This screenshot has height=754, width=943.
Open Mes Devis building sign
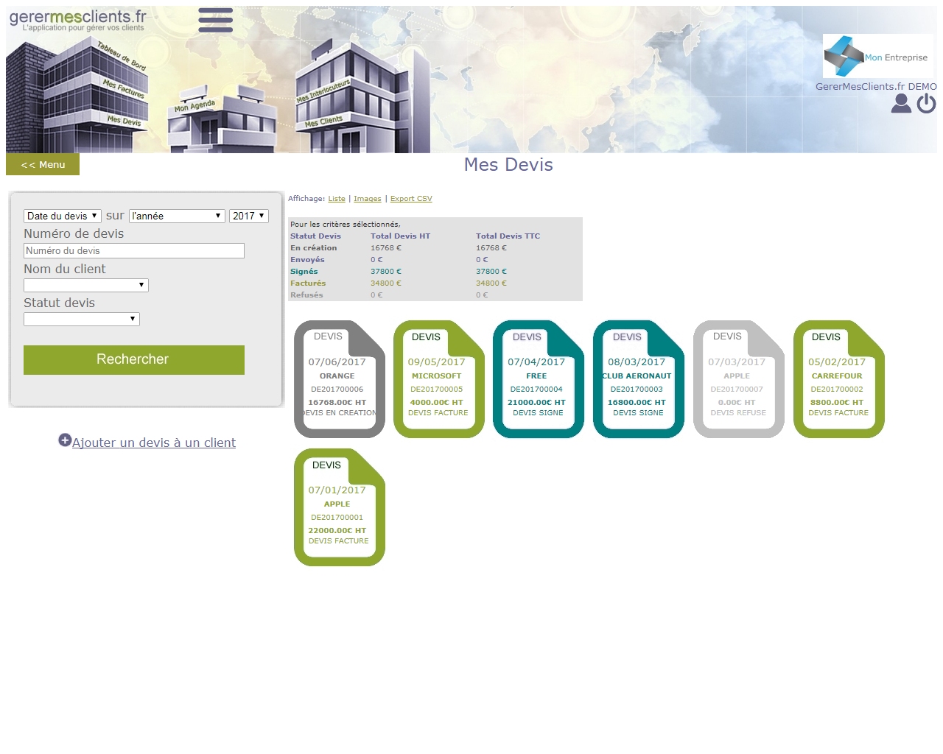click(124, 120)
